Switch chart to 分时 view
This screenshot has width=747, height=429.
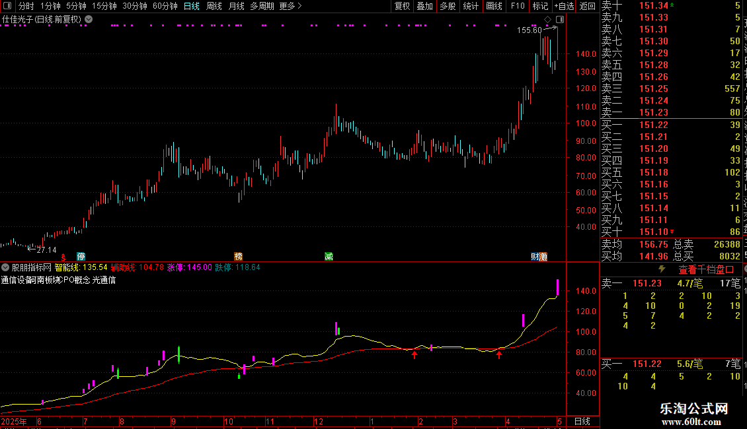tap(26, 6)
